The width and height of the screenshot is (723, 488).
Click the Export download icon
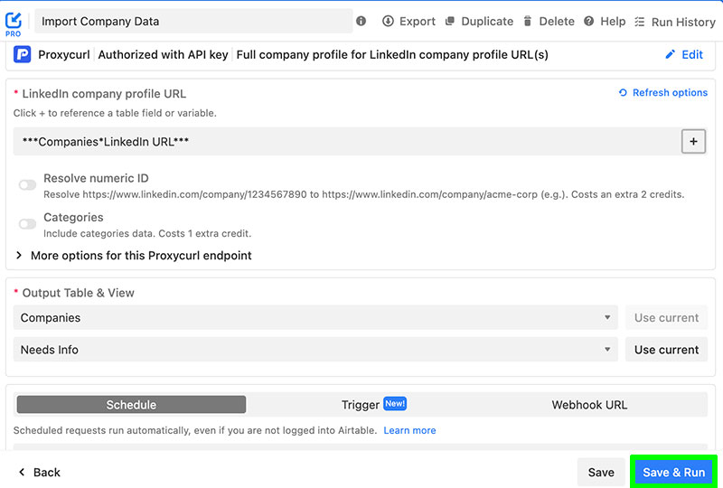click(388, 21)
